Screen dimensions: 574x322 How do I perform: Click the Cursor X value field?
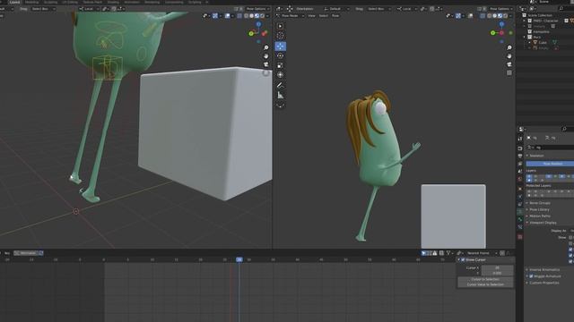pos(497,268)
